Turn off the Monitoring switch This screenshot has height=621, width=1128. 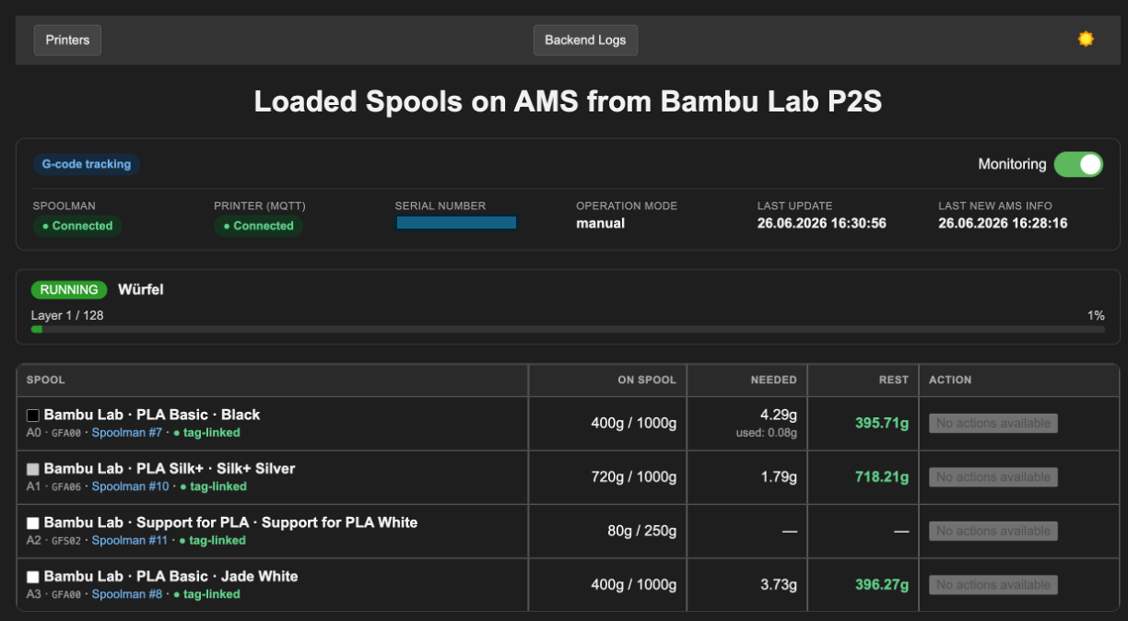pyautogui.click(x=1078, y=164)
